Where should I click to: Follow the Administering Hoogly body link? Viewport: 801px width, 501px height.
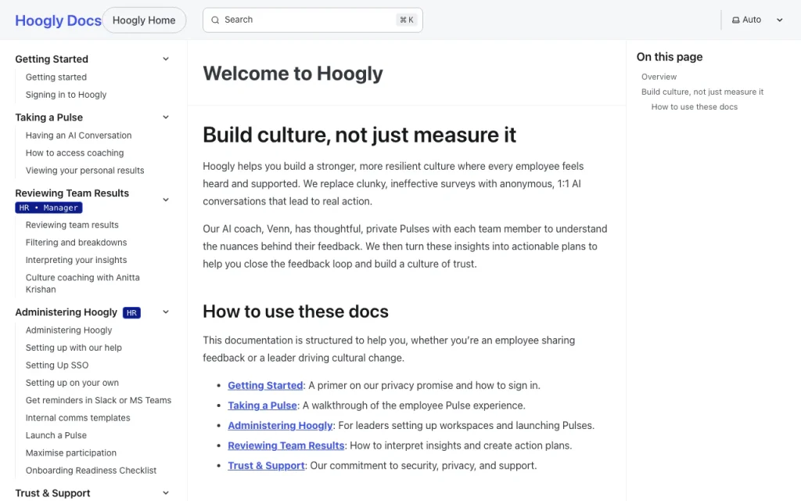point(281,425)
